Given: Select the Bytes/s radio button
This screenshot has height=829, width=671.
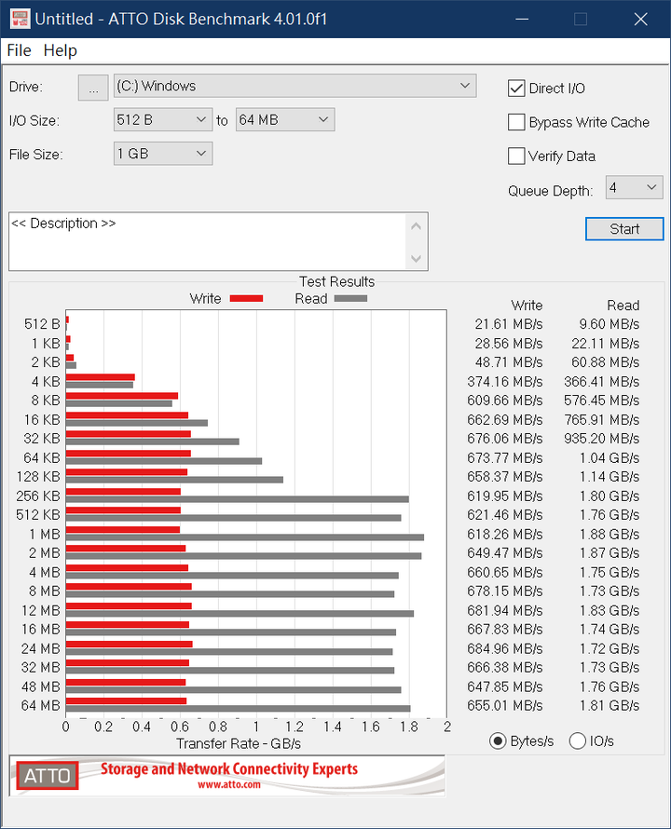Looking at the screenshot, I should coord(498,741).
